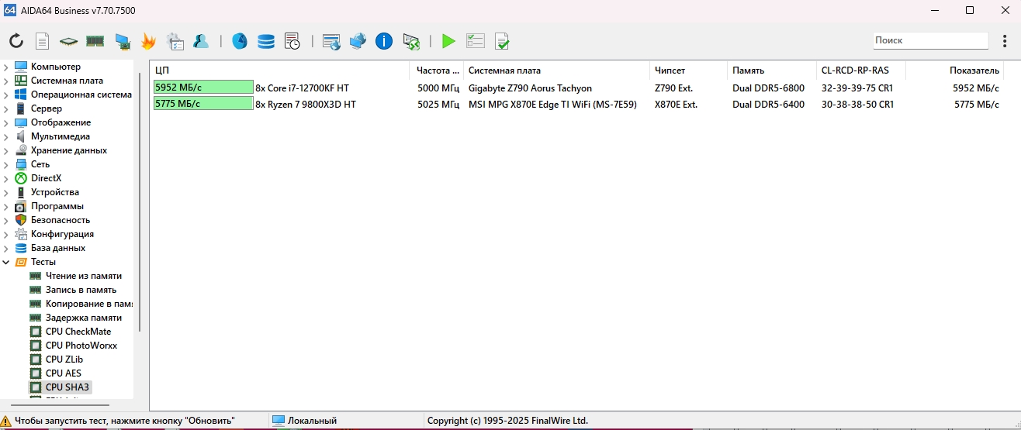
Task: Select the CPU ZLib test
Action: coord(64,359)
